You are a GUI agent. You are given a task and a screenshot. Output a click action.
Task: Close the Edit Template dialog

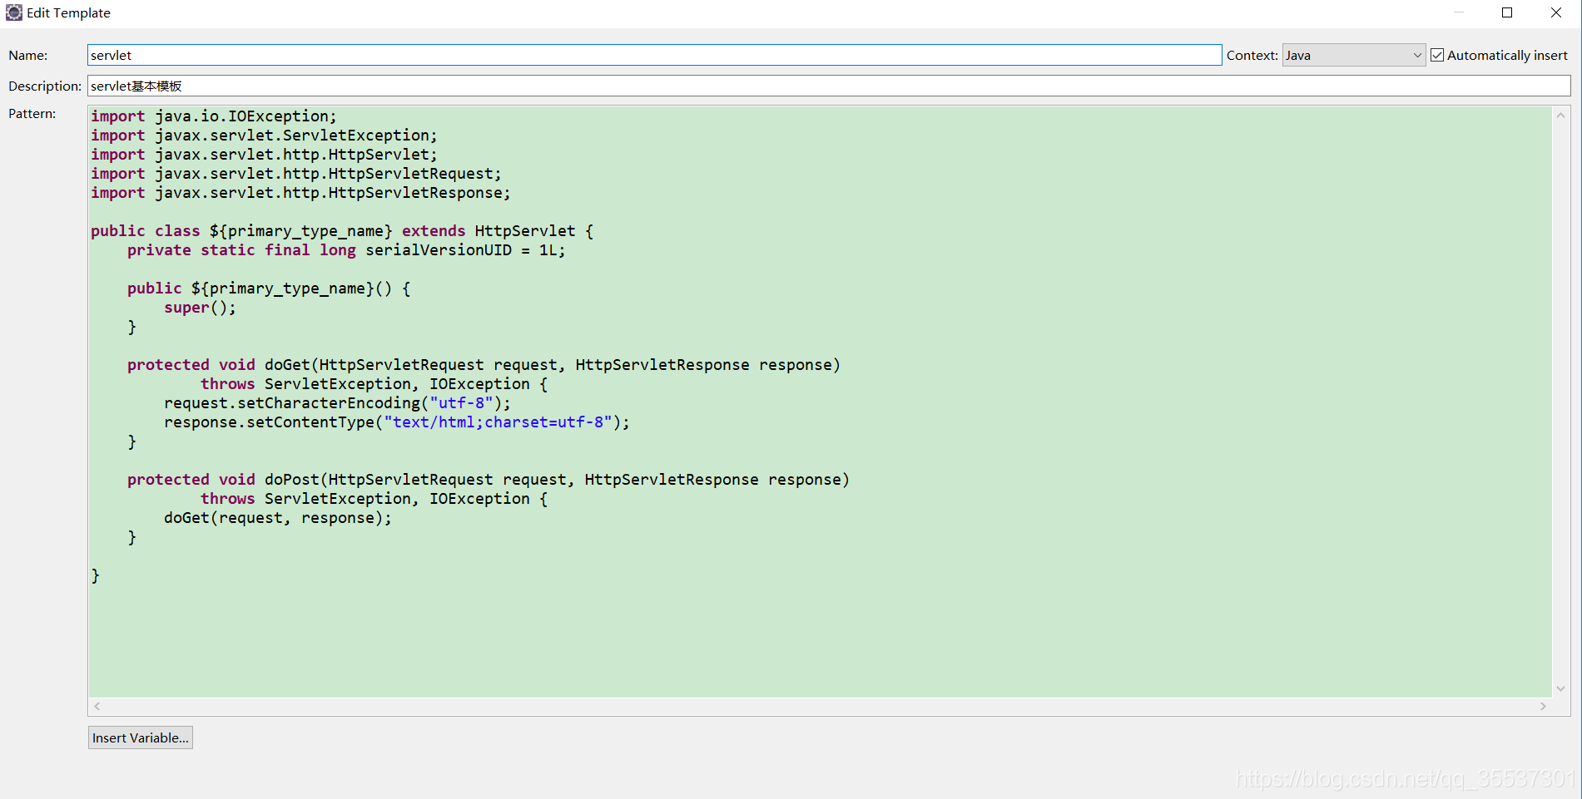click(x=1556, y=12)
